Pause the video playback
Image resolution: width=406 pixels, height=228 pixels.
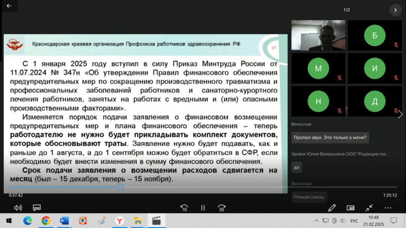(203, 208)
